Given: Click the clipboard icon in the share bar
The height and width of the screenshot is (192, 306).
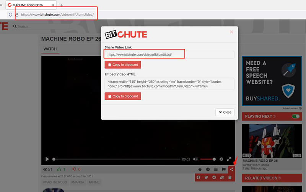Looking at the screenshot, I should coord(230,177).
